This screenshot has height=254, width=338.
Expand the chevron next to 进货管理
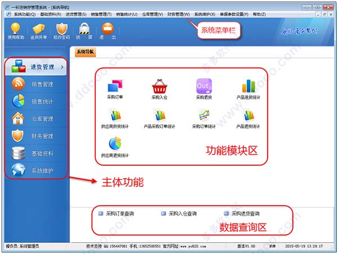pyautogui.click(x=62, y=67)
